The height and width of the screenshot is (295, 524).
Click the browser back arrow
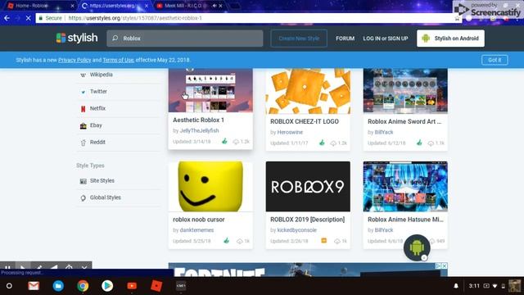(7, 18)
